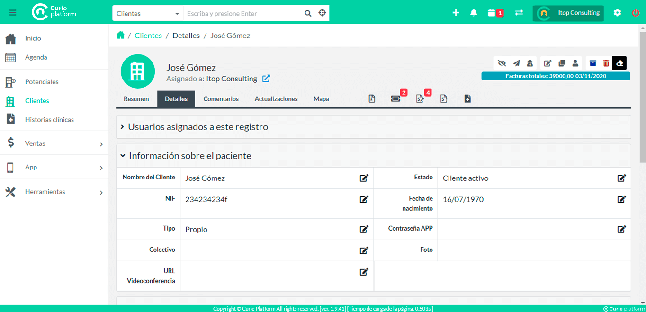Switch to the Comentarios tab
646x312 pixels.
[x=221, y=99]
